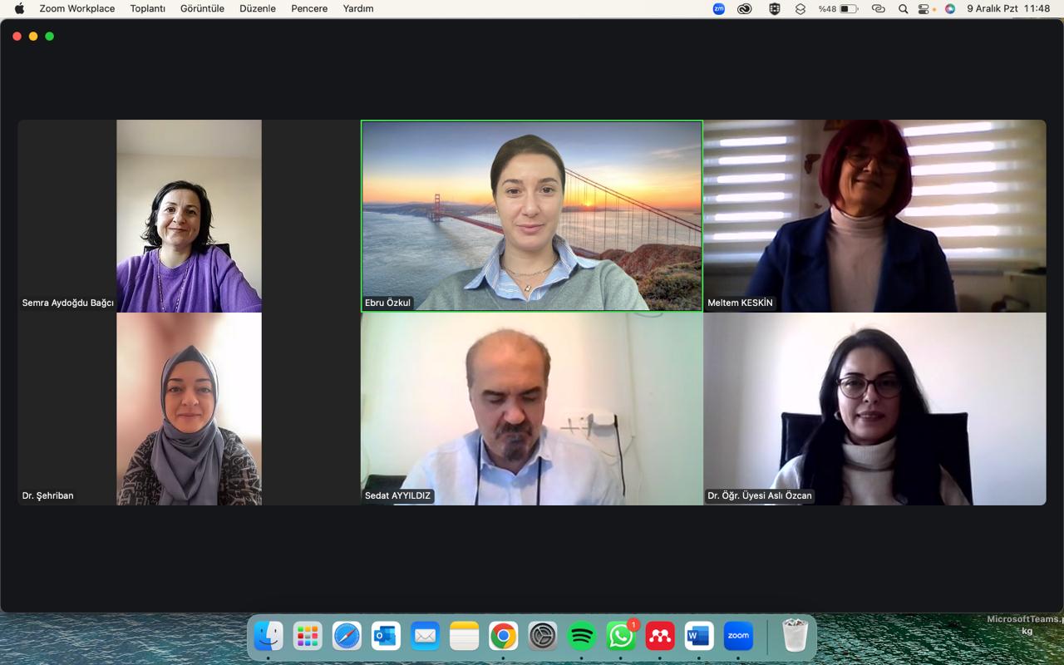Click the Zoom app icon in dock
1064x665 pixels.
pos(738,637)
